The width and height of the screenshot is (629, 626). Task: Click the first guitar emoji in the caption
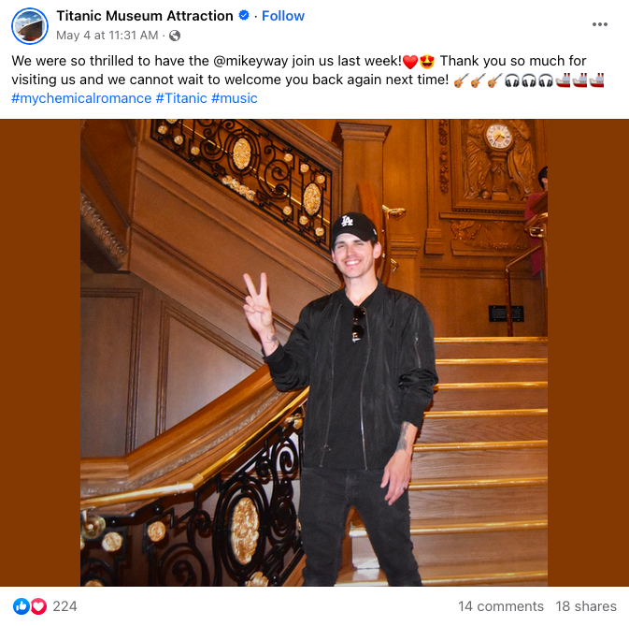pos(461,80)
